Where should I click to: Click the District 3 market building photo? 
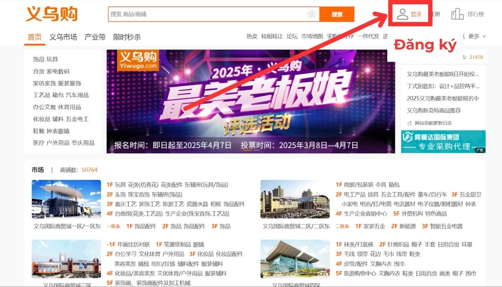tap(66, 259)
